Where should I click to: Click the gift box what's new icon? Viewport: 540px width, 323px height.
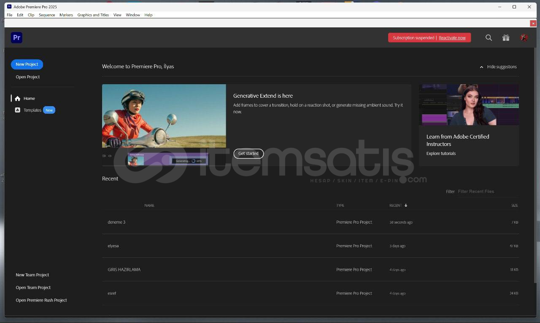coord(506,38)
